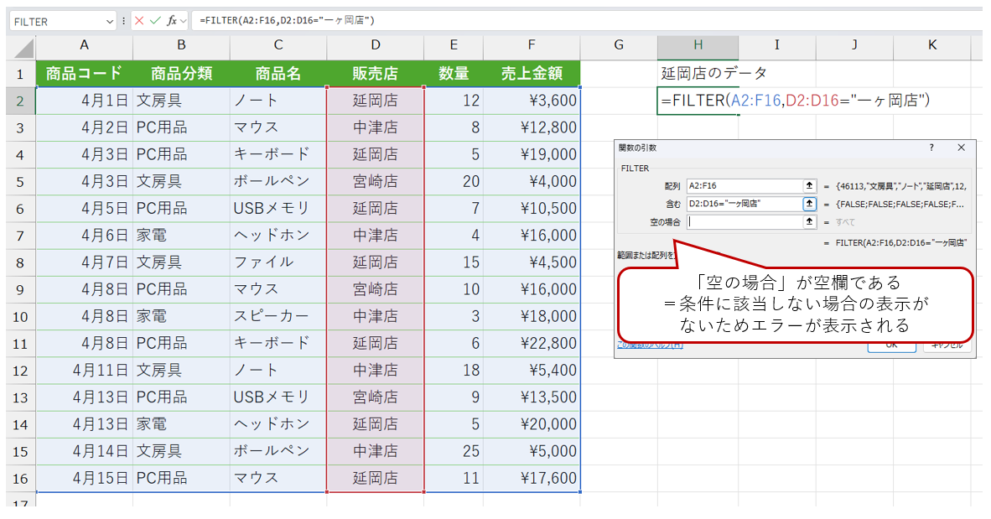Select the 販売店 header cell

pyautogui.click(x=376, y=73)
